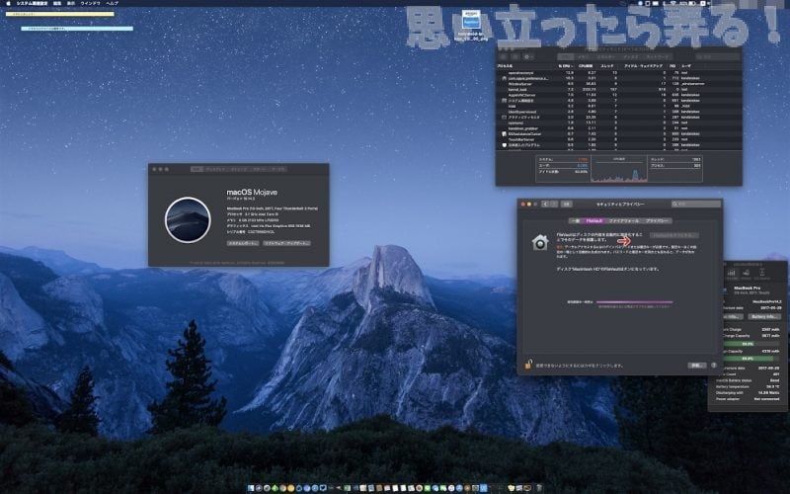Image resolution: width=790 pixels, height=494 pixels.
Task: Open the システム環境設定 menu
Action: (x=32, y=3)
